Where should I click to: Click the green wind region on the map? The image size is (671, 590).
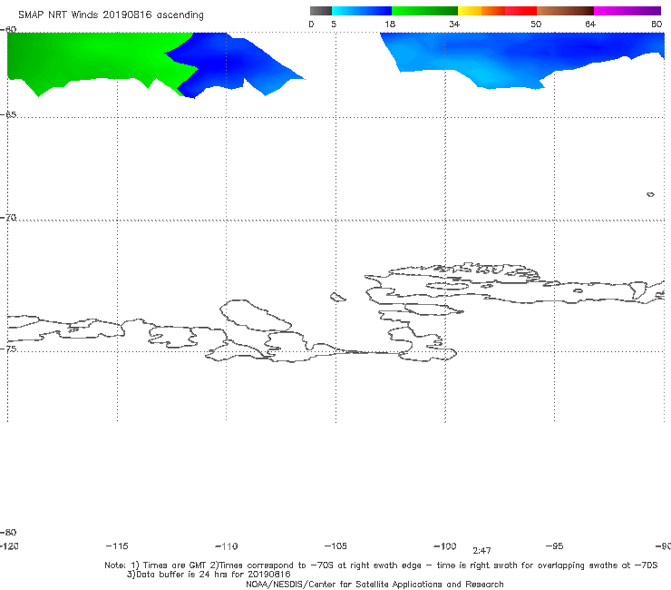(x=94, y=58)
